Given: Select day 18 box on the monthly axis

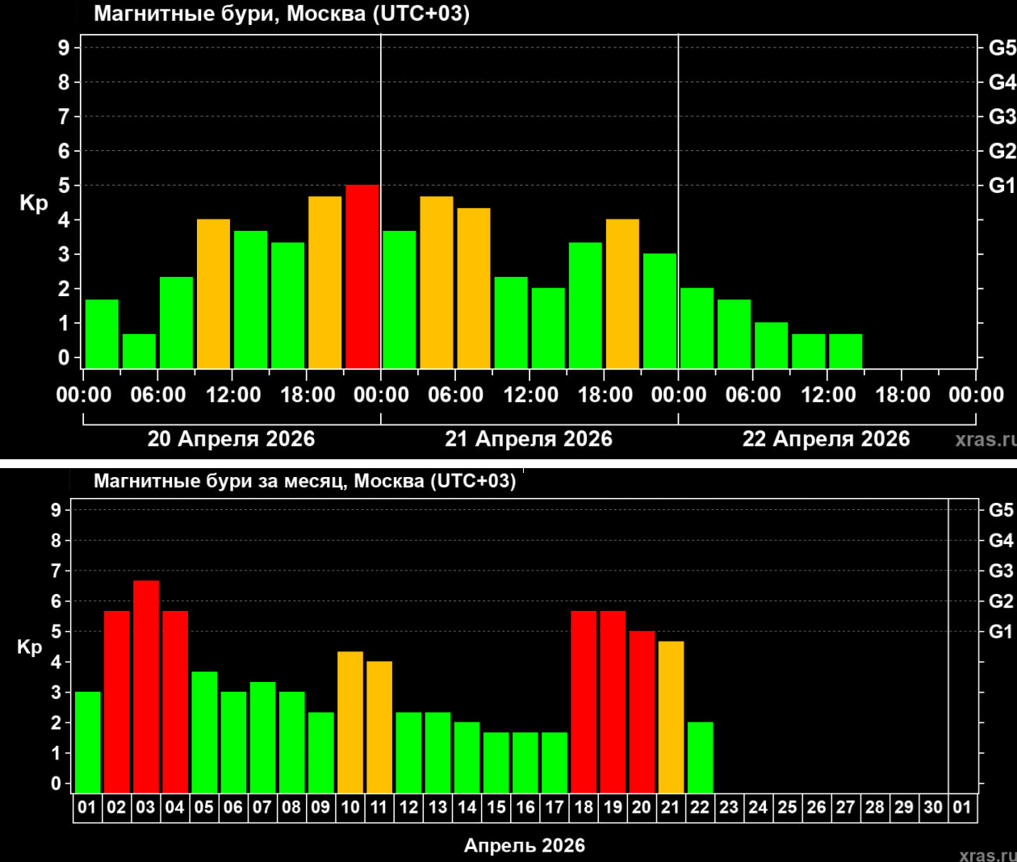Looking at the screenshot, I should (x=584, y=807).
